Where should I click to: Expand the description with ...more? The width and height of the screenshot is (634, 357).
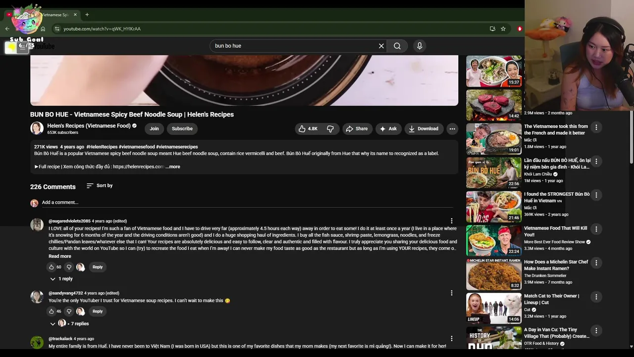coord(173,167)
